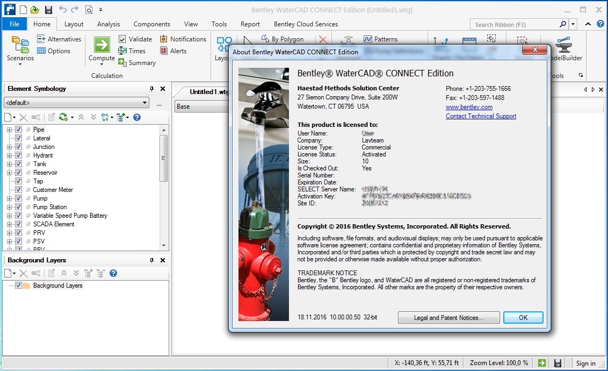Image resolution: width=608 pixels, height=371 pixels.
Task: Open the Report ribbon tab
Action: 250,24
